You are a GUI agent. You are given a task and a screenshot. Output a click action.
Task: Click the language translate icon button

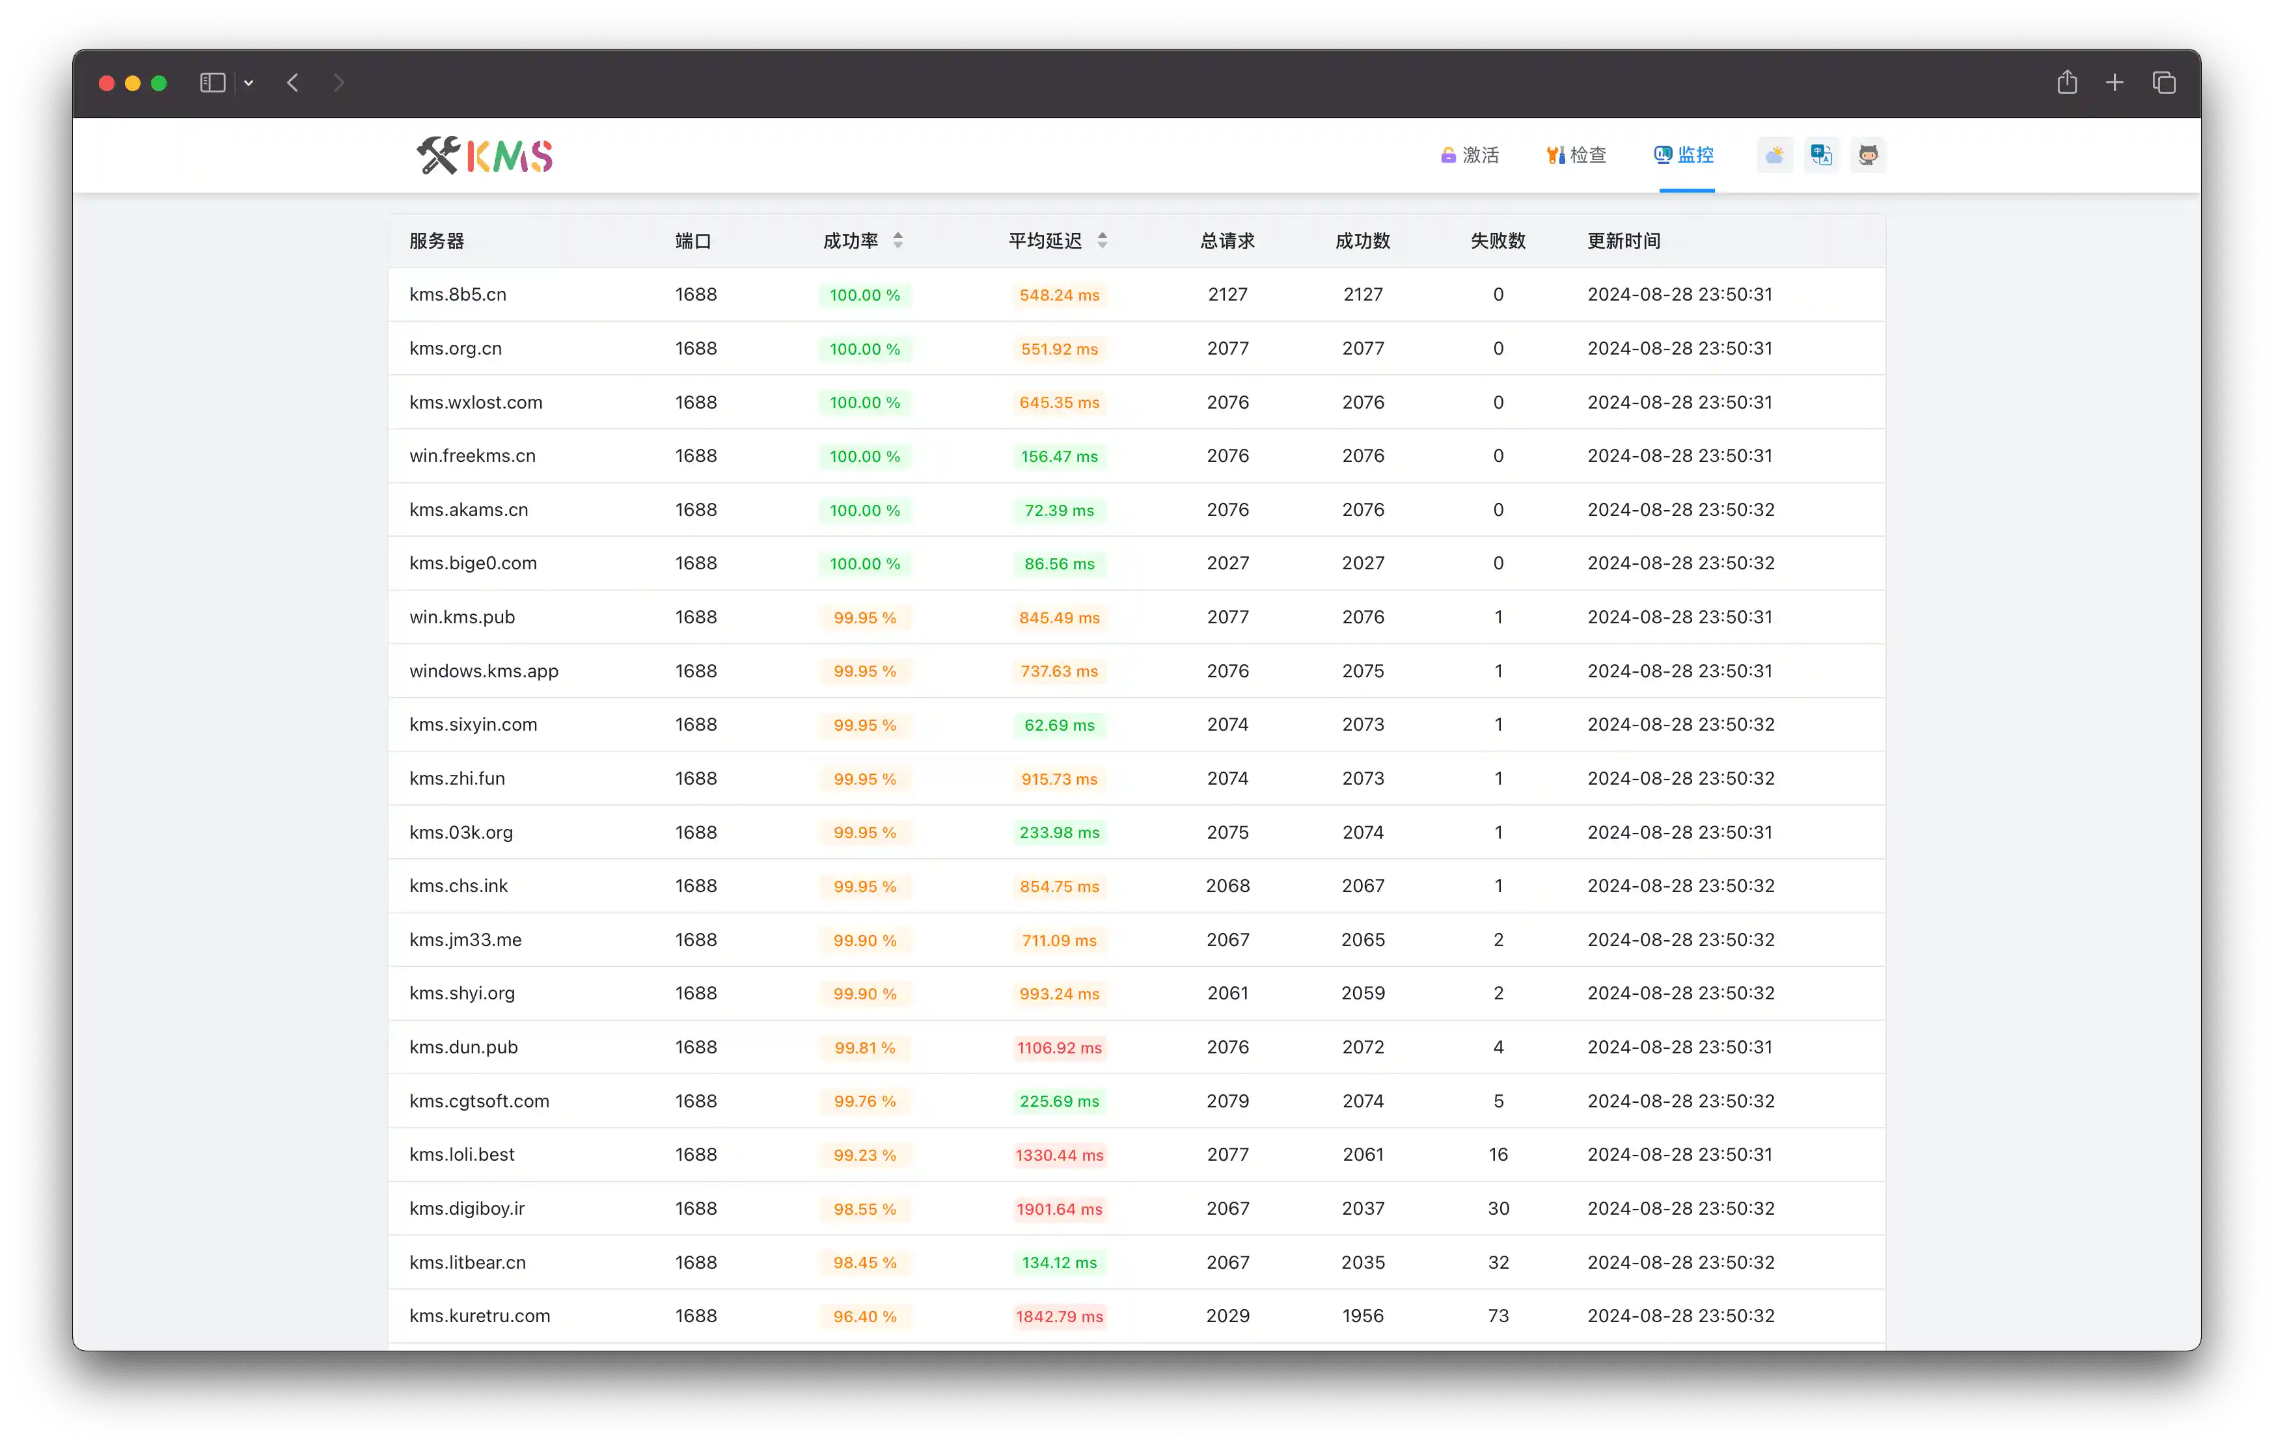pos(1821,155)
